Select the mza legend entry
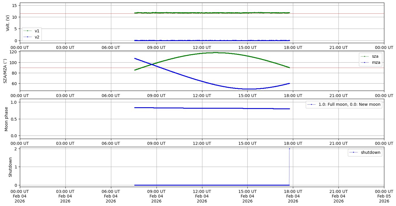The width and height of the screenshot is (396, 206). pos(376,62)
